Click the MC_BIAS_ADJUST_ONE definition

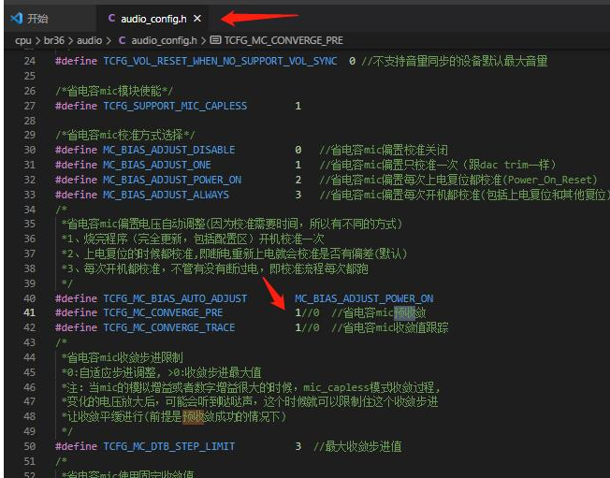pyautogui.click(x=157, y=165)
